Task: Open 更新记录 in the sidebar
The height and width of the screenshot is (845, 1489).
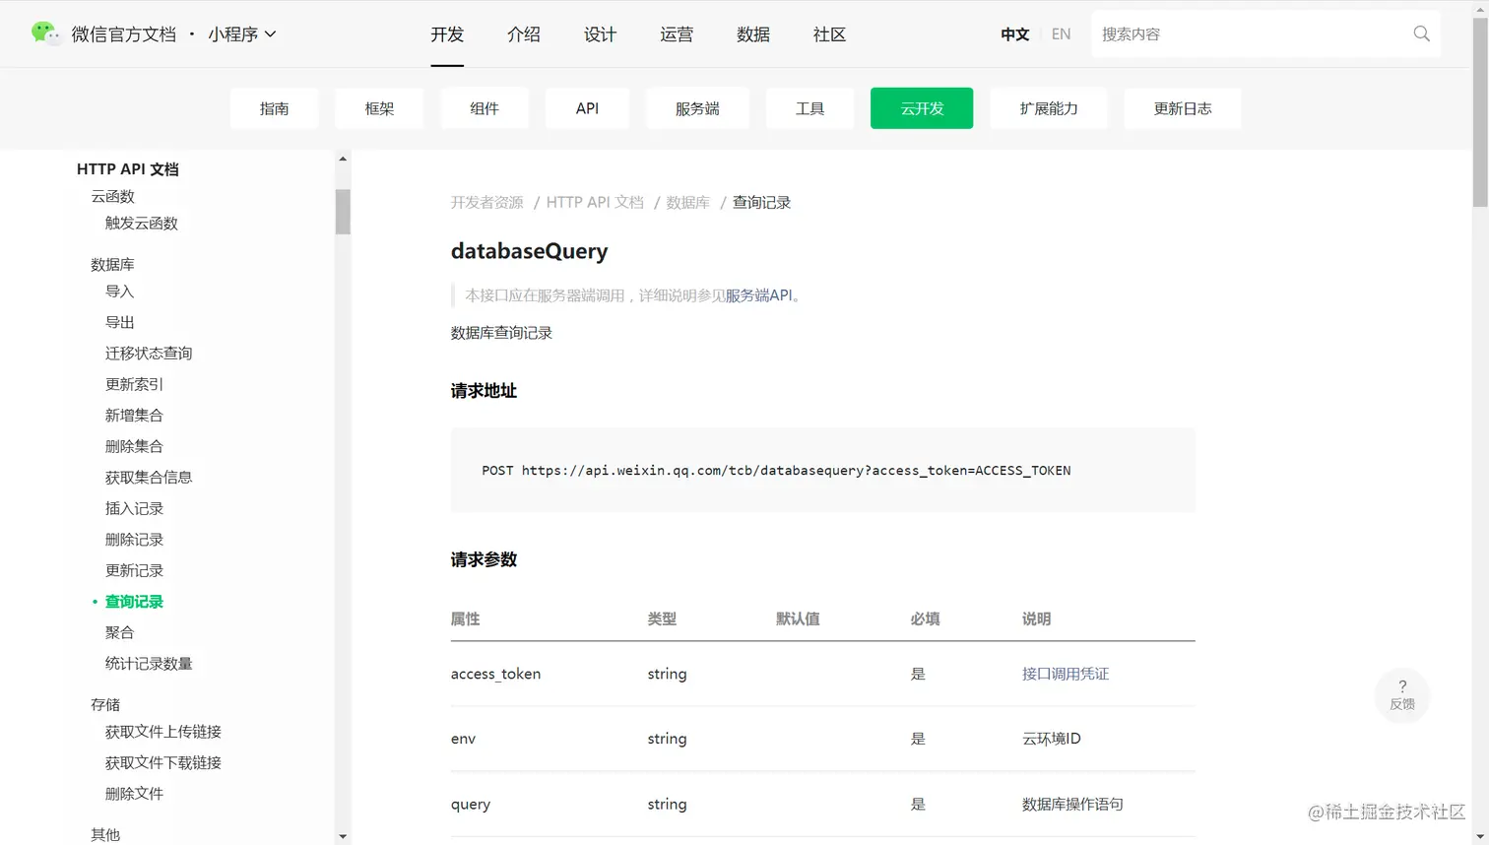Action: [134, 570]
